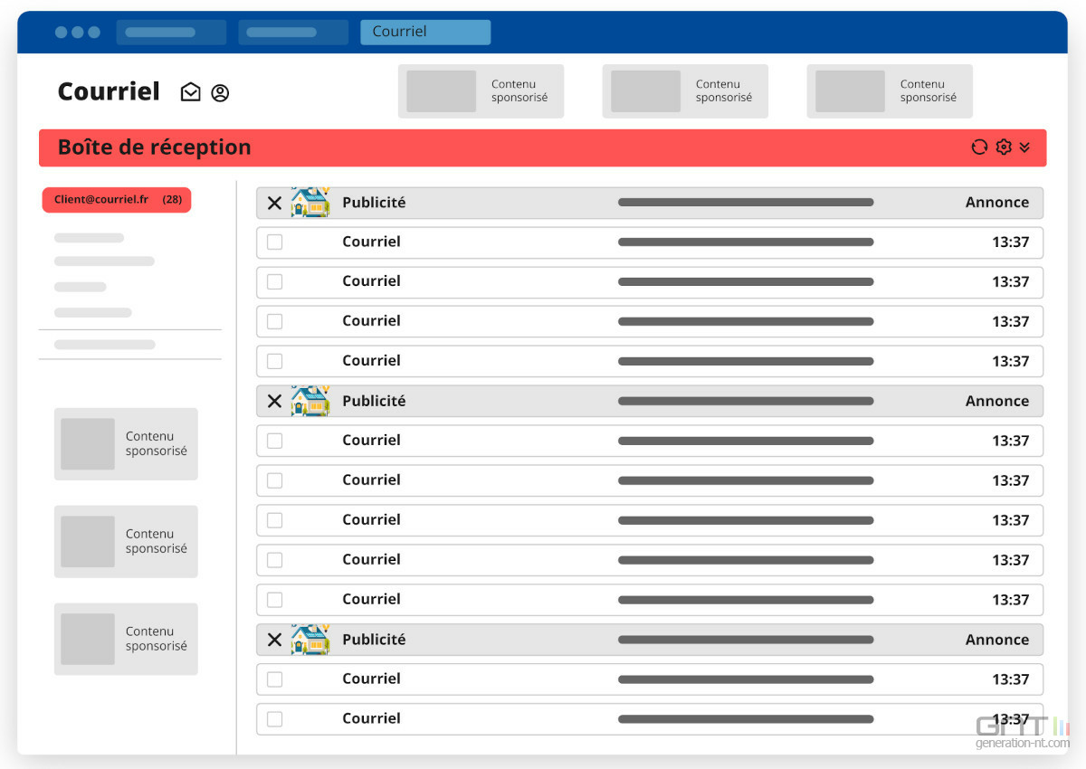Open the Client@courriel.fr account folder

point(117,200)
